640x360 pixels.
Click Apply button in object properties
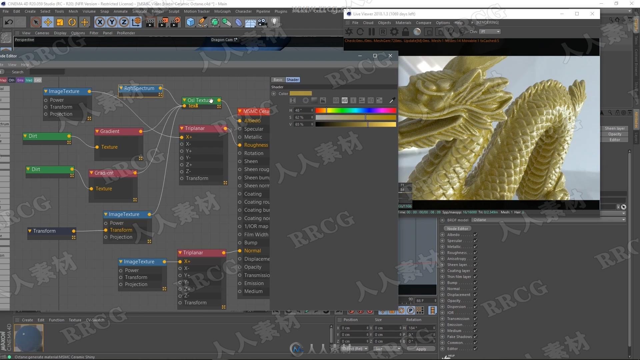421,348
